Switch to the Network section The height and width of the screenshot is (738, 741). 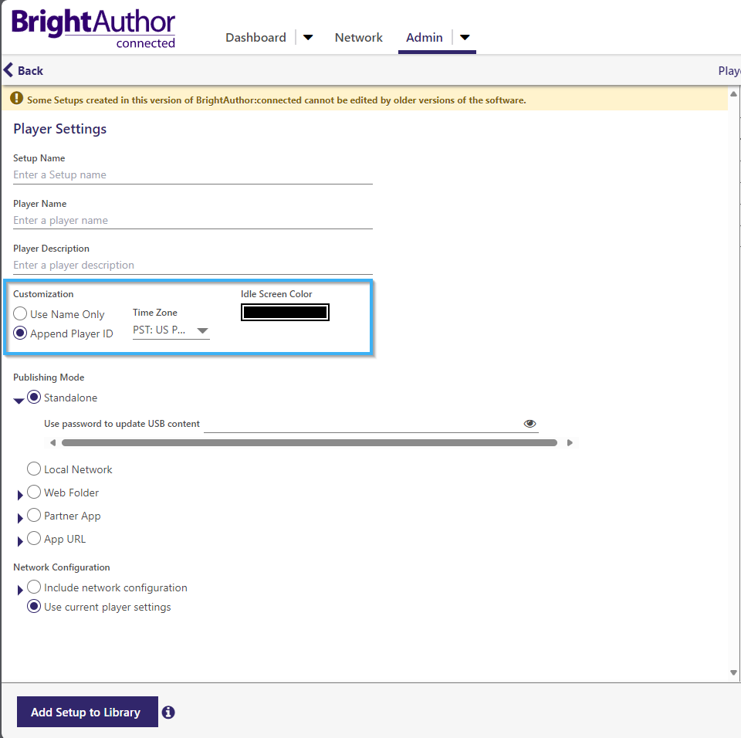pyautogui.click(x=358, y=37)
